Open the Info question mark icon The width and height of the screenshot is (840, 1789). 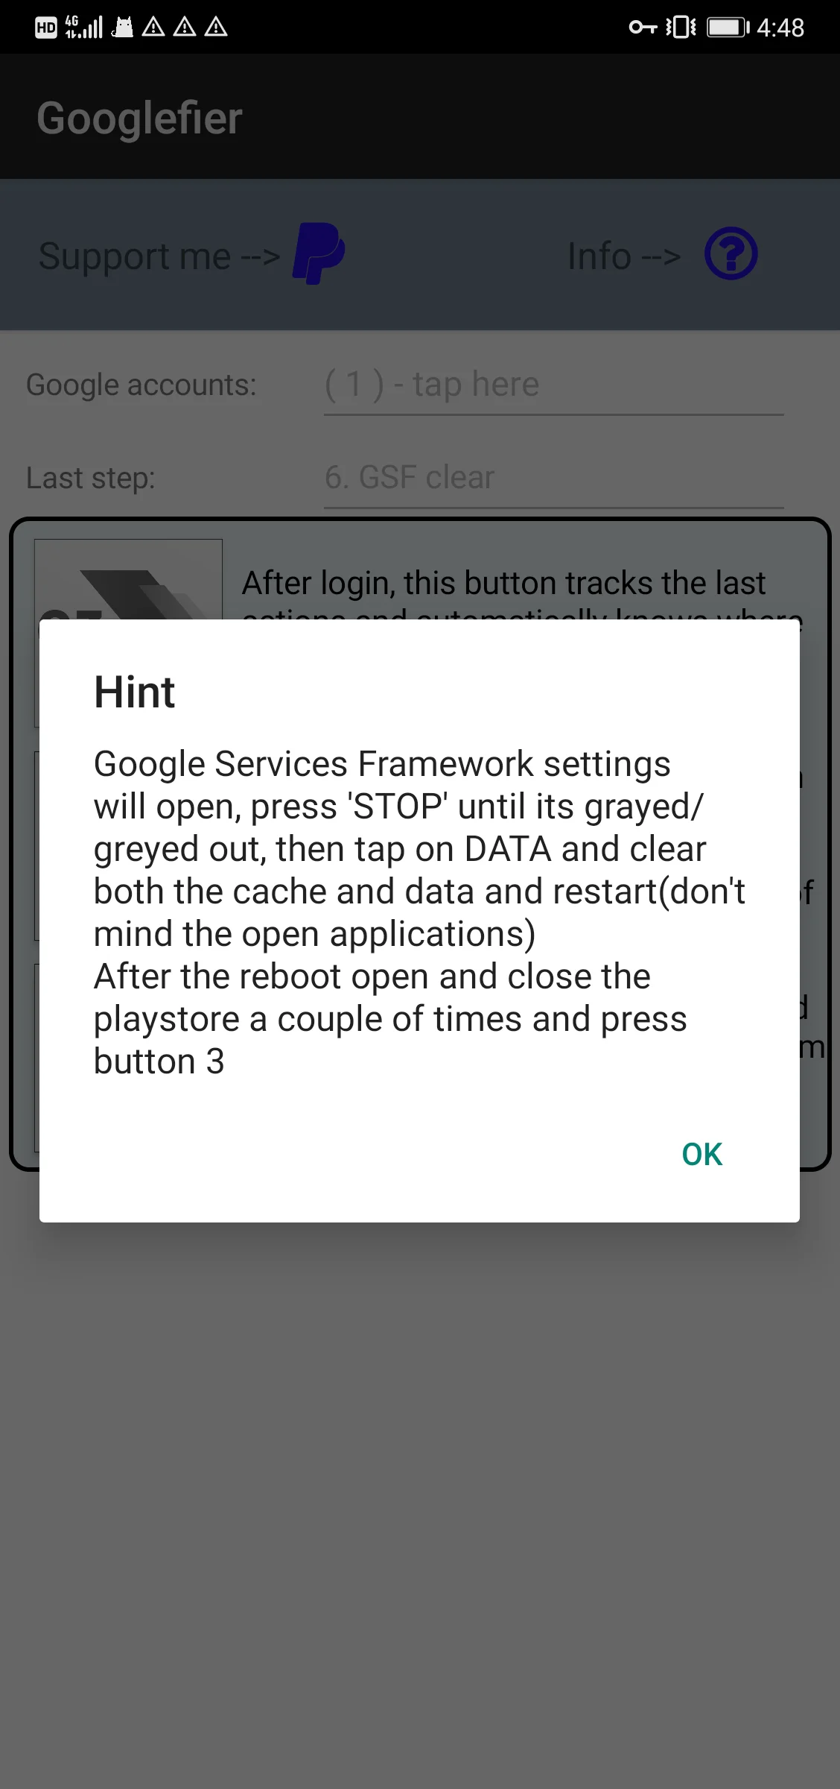[x=731, y=253]
